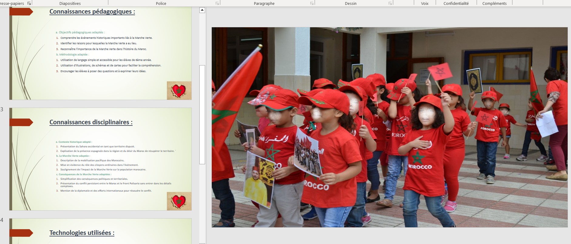Open the Paragraphe dialog launcher icon

coord(312,3)
